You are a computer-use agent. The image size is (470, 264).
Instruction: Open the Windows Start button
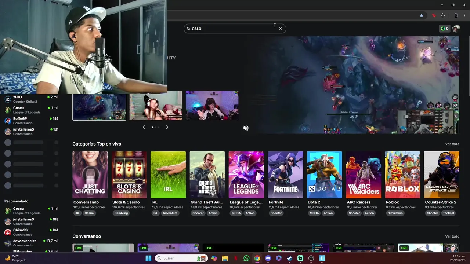(x=148, y=258)
